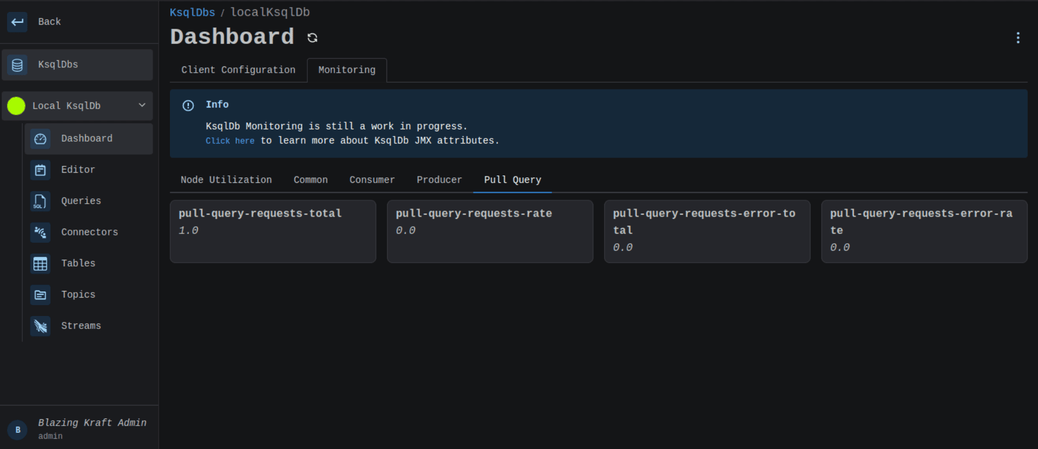Image resolution: width=1038 pixels, height=449 pixels.
Task: Click the 0.0 value under pull-query-requests-rate
Action: pos(406,231)
